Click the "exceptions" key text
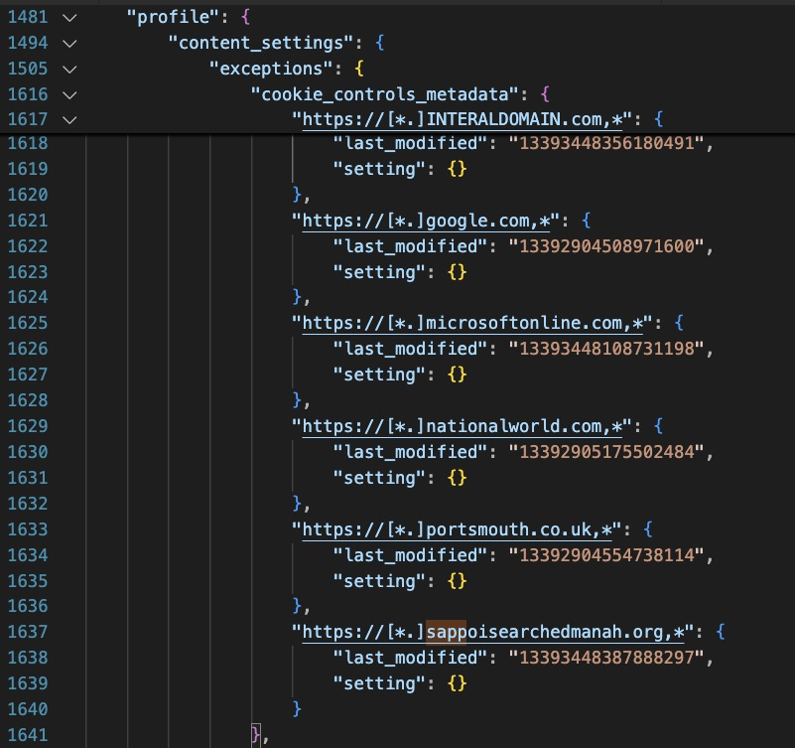The width and height of the screenshot is (795, 748). tap(271, 69)
